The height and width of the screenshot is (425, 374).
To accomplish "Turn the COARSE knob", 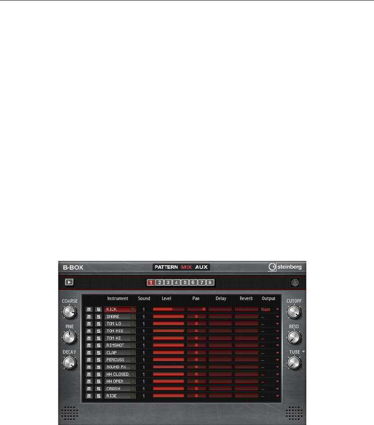I will (69, 312).
